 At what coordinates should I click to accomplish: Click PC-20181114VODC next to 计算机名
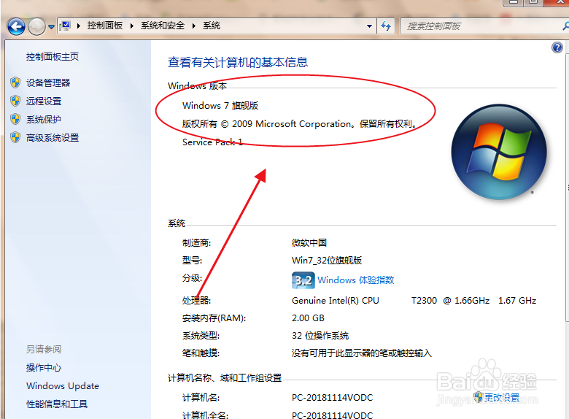(x=332, y=398)
